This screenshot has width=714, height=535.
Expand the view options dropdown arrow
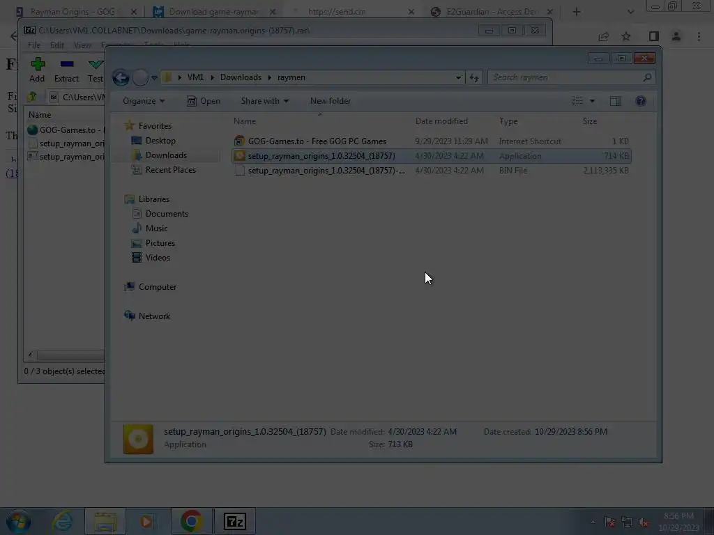coord(592,101)
